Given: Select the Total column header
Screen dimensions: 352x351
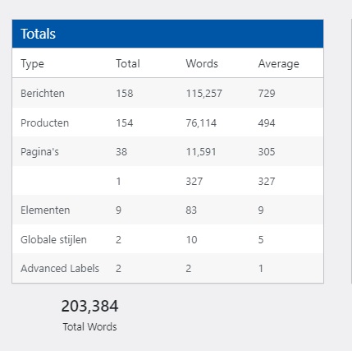Looking at the screenshot, I should pos(128,63).
